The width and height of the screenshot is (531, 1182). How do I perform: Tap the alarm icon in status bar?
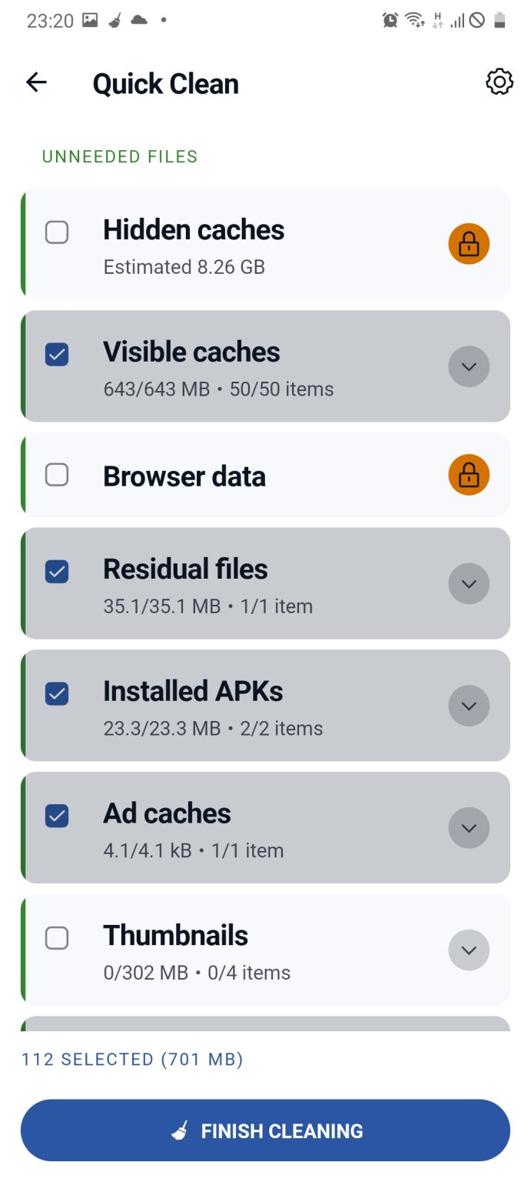(x=390, y=21)
